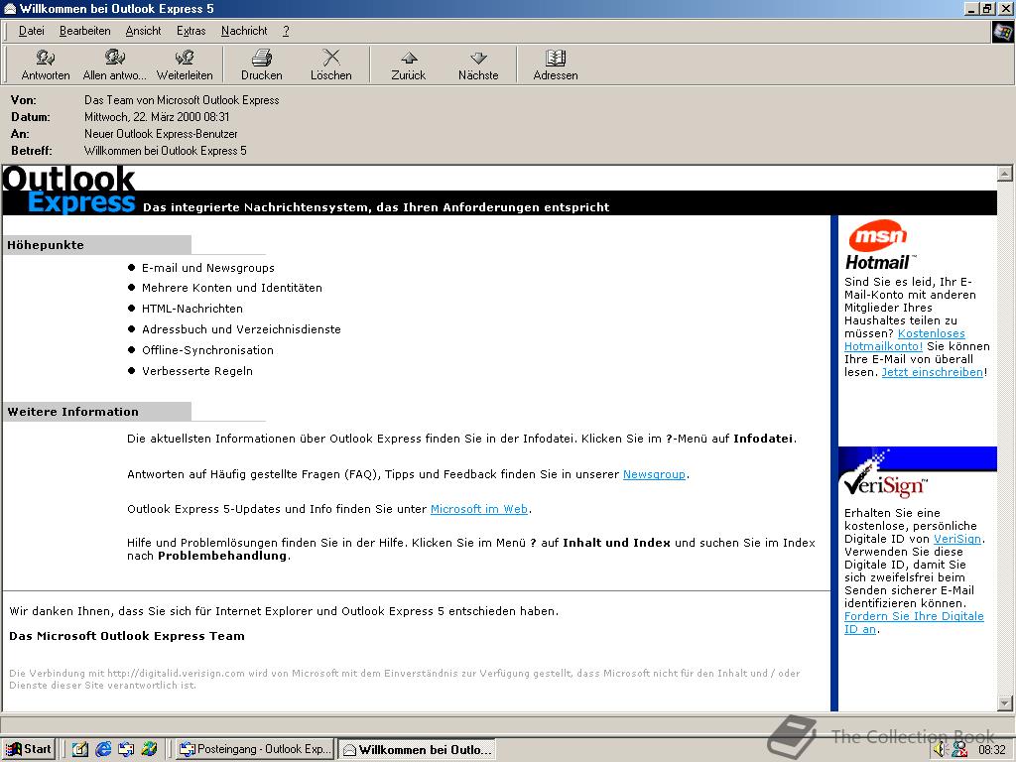Viewport: 1016px width, 762px height.
Task: Launch Internet Explorer from quick launch
Action: tap(103, 749)
